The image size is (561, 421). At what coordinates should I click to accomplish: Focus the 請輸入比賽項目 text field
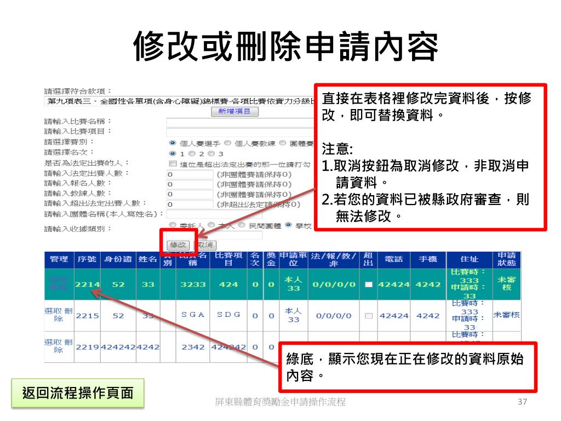240,132
